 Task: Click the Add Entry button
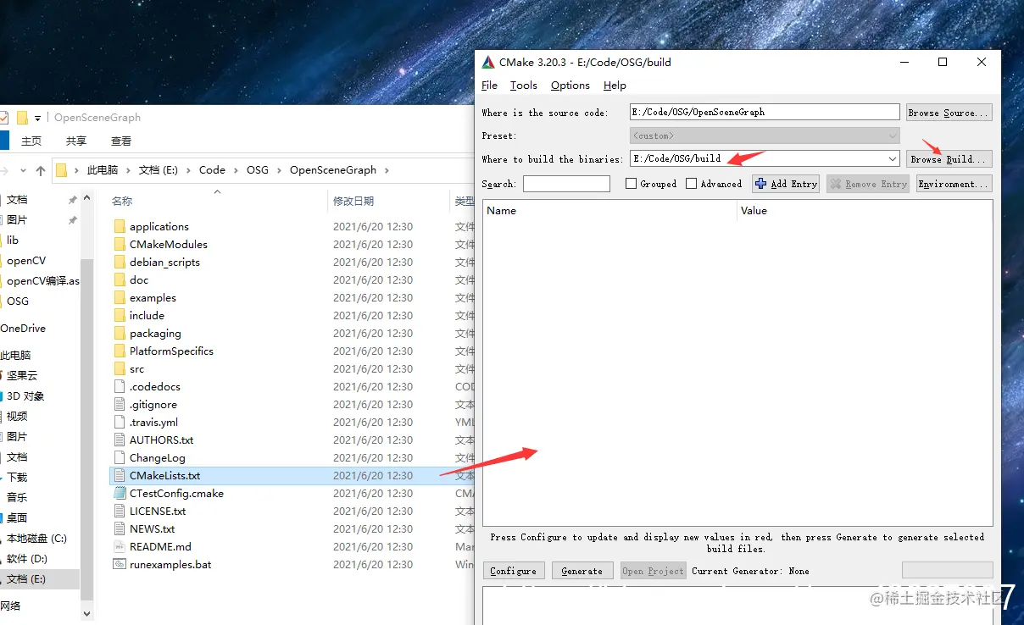pyautogui.click(x=786, y=184)
